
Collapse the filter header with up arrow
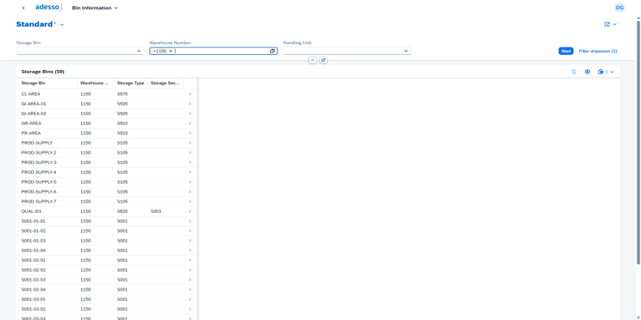313,60
